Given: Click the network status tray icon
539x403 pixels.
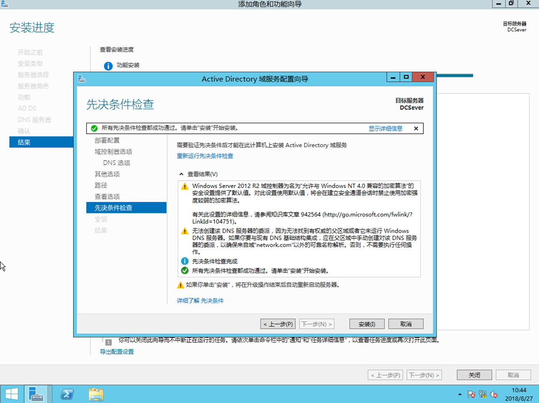Looking at the screenshot, I should point(482,394).
